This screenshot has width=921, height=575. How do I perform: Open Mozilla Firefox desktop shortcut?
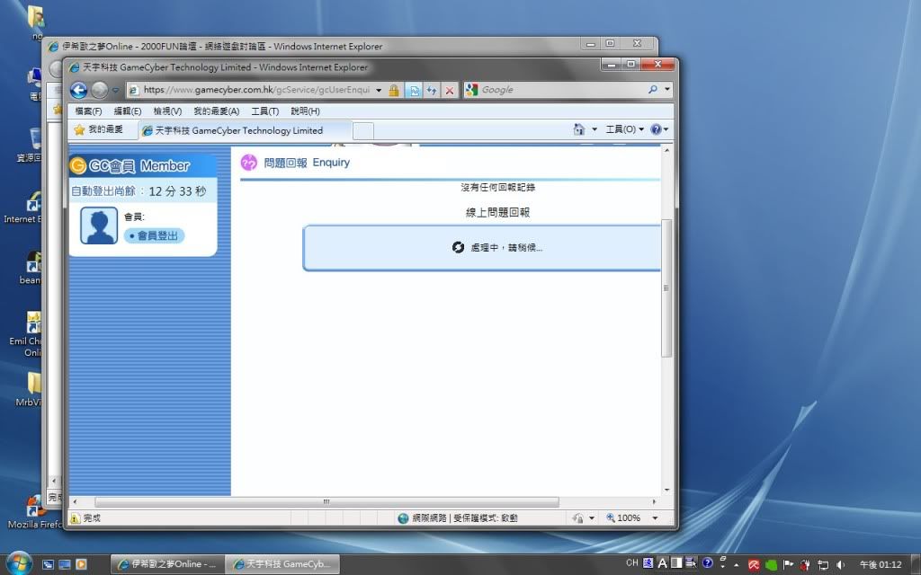pyautogui.click(x=34, y=511)
